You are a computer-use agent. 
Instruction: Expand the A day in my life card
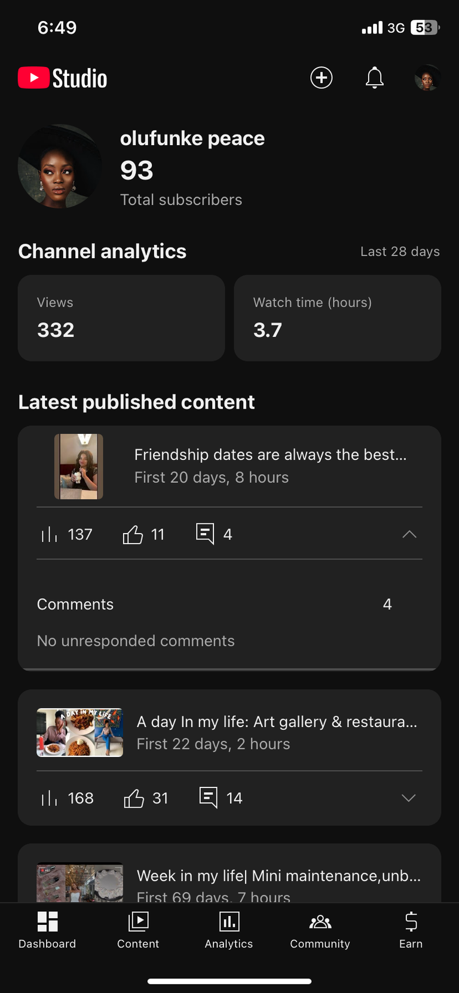[409, 798]
